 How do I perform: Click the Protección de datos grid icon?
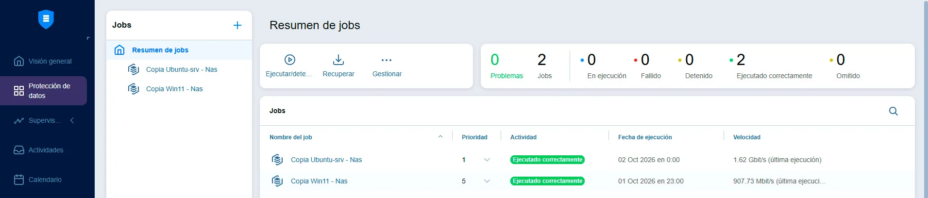19,91
